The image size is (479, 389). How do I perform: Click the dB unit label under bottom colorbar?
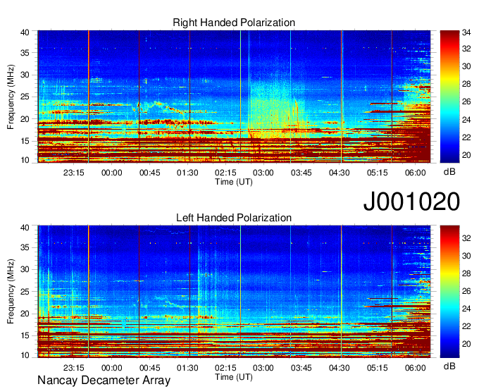click(x=449, y=366)
